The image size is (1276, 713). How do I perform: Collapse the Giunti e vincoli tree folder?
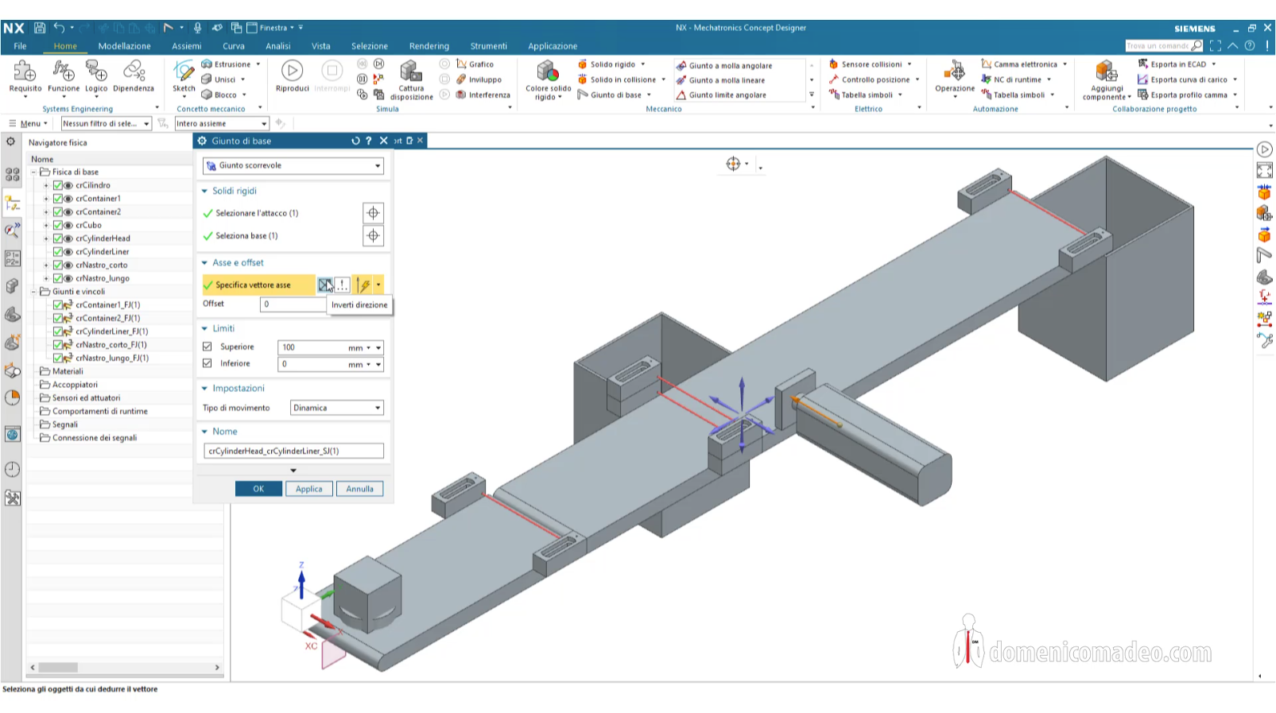coord(34,292)
